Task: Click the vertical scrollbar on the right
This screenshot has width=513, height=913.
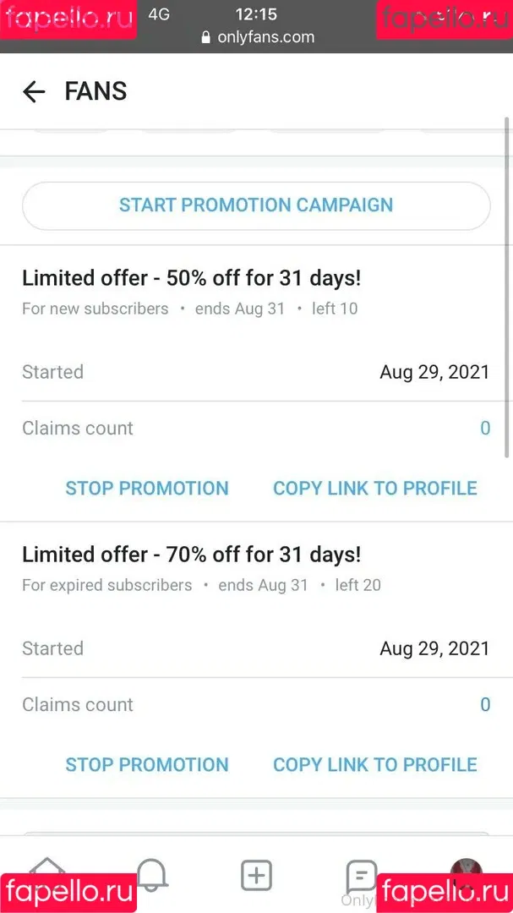Action: pyautogui.click(x=506, y=288)
